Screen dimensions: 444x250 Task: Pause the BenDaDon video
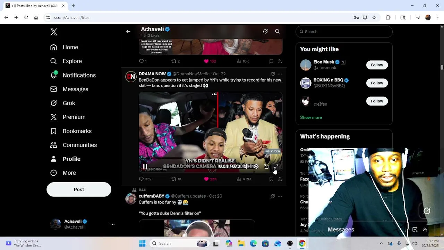tap(145, 167)
